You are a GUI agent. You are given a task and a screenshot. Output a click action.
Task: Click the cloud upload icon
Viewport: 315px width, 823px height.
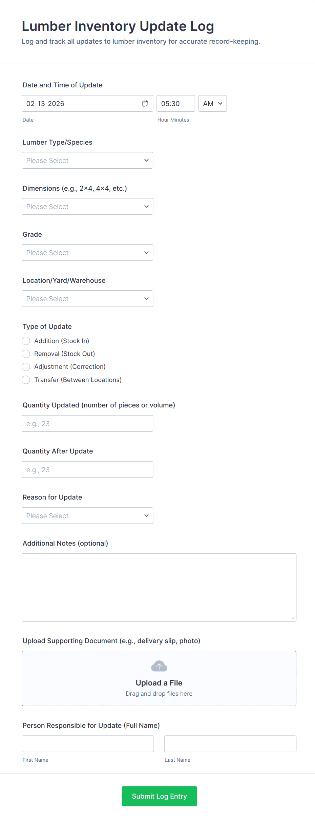tap(159, 666)
